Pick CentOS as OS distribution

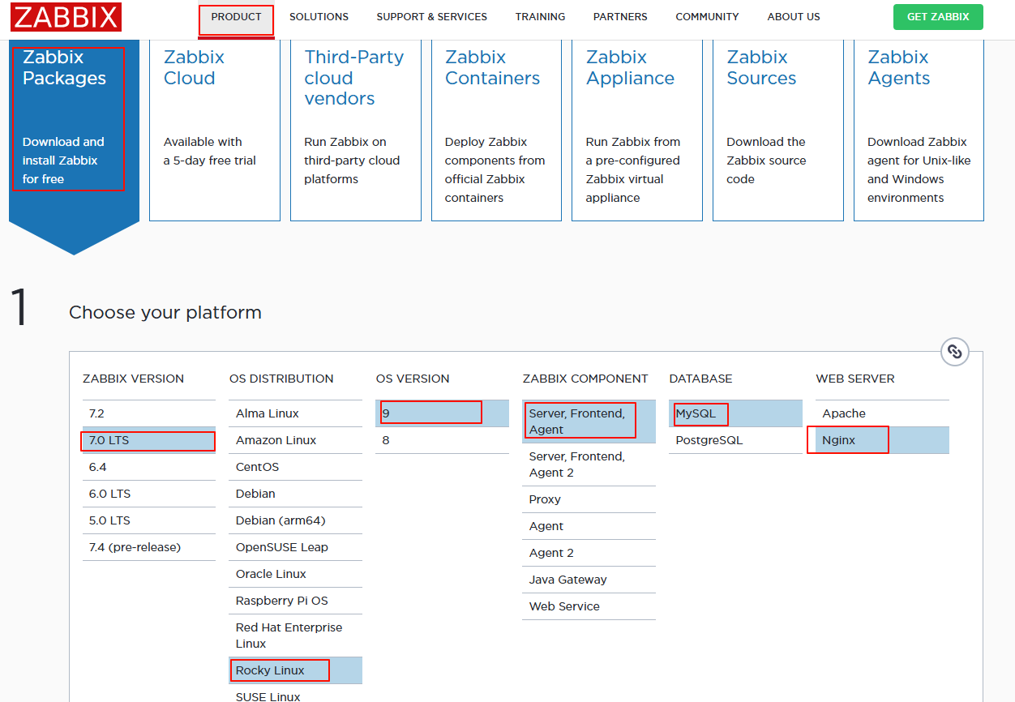click(296, 467)
